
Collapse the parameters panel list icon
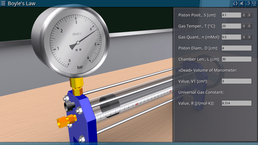tap(254, 3)
